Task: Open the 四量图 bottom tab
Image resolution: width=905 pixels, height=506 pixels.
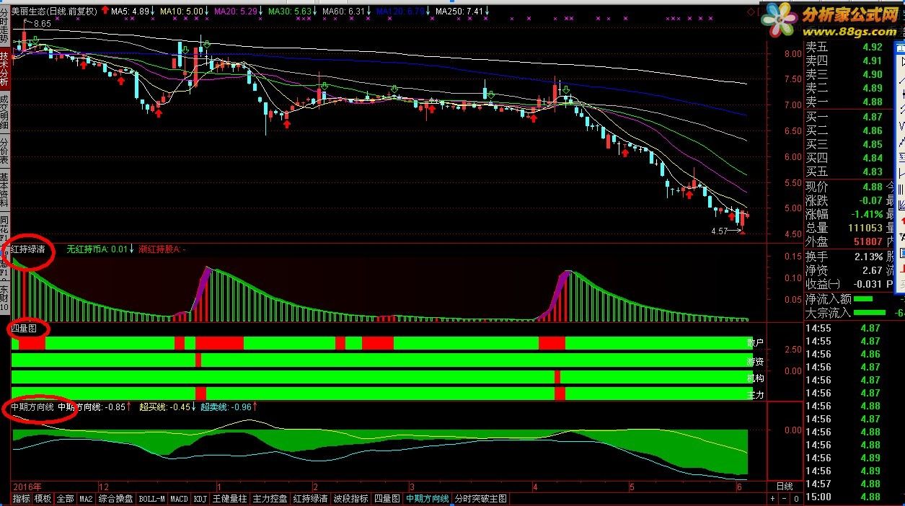Action: [387, 499]
